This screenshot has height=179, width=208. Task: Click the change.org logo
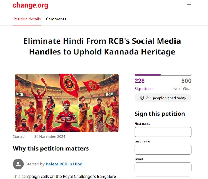(30, 6)
